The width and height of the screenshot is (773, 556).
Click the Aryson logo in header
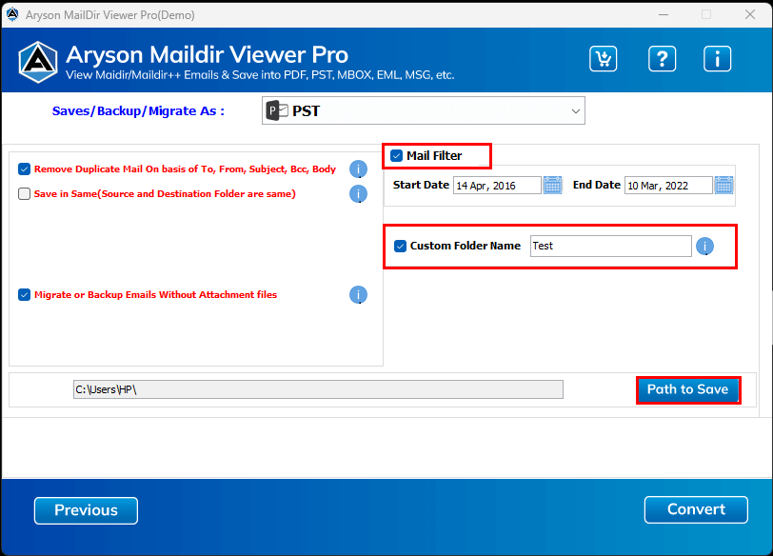(x=38, y=62)
